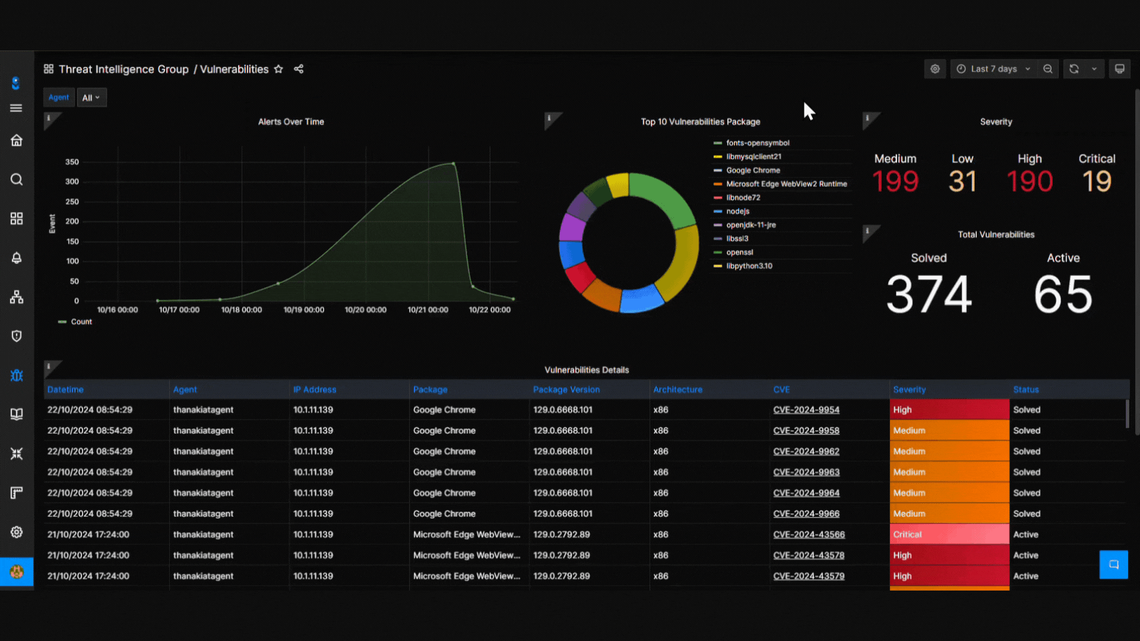Sort the table by the Severity column

pos(909,389)
